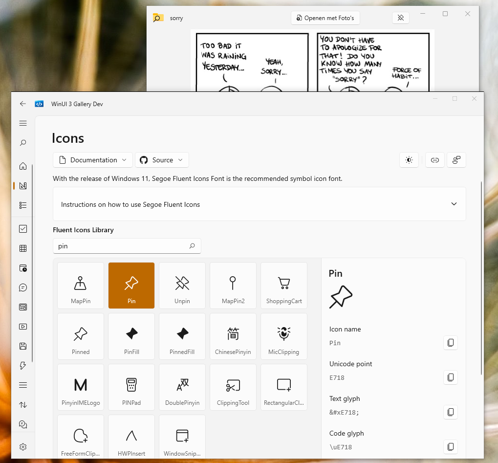The width and height of the screenshot is (498, 463).
Task: Navigate back with the arrow button
Action: 22,104
